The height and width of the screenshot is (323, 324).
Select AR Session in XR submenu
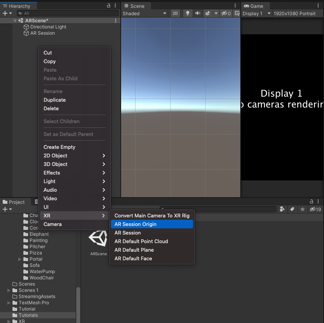152,233
